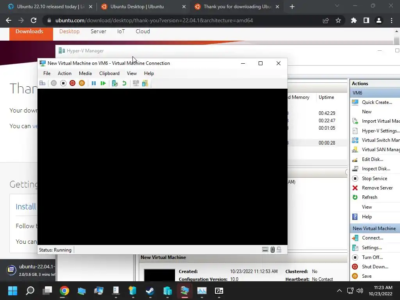This screenshot has width=400, height=300.
Task: Open the View menu in VM Connection
Action: (x=132, y=73)
